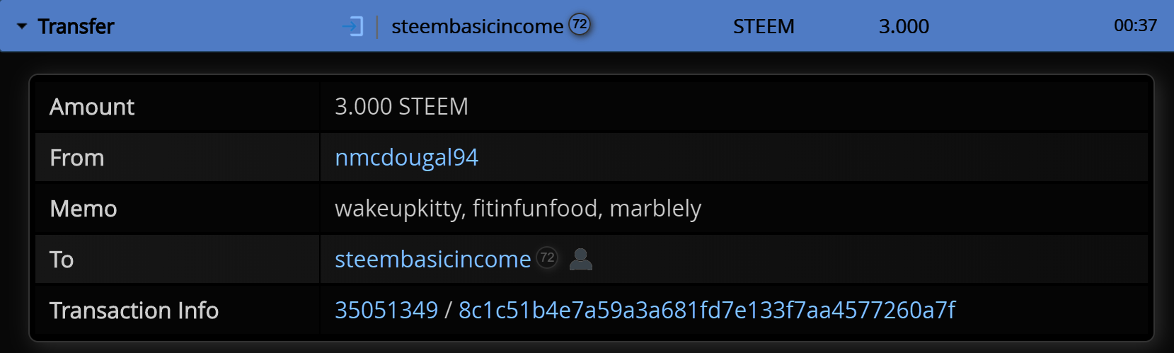Image resolution: width=1174 pixels, height=353 pixels.
Task: Click the memo text wakeupkitty, fitinfunfood, marblely
Action: pos(518,209)
